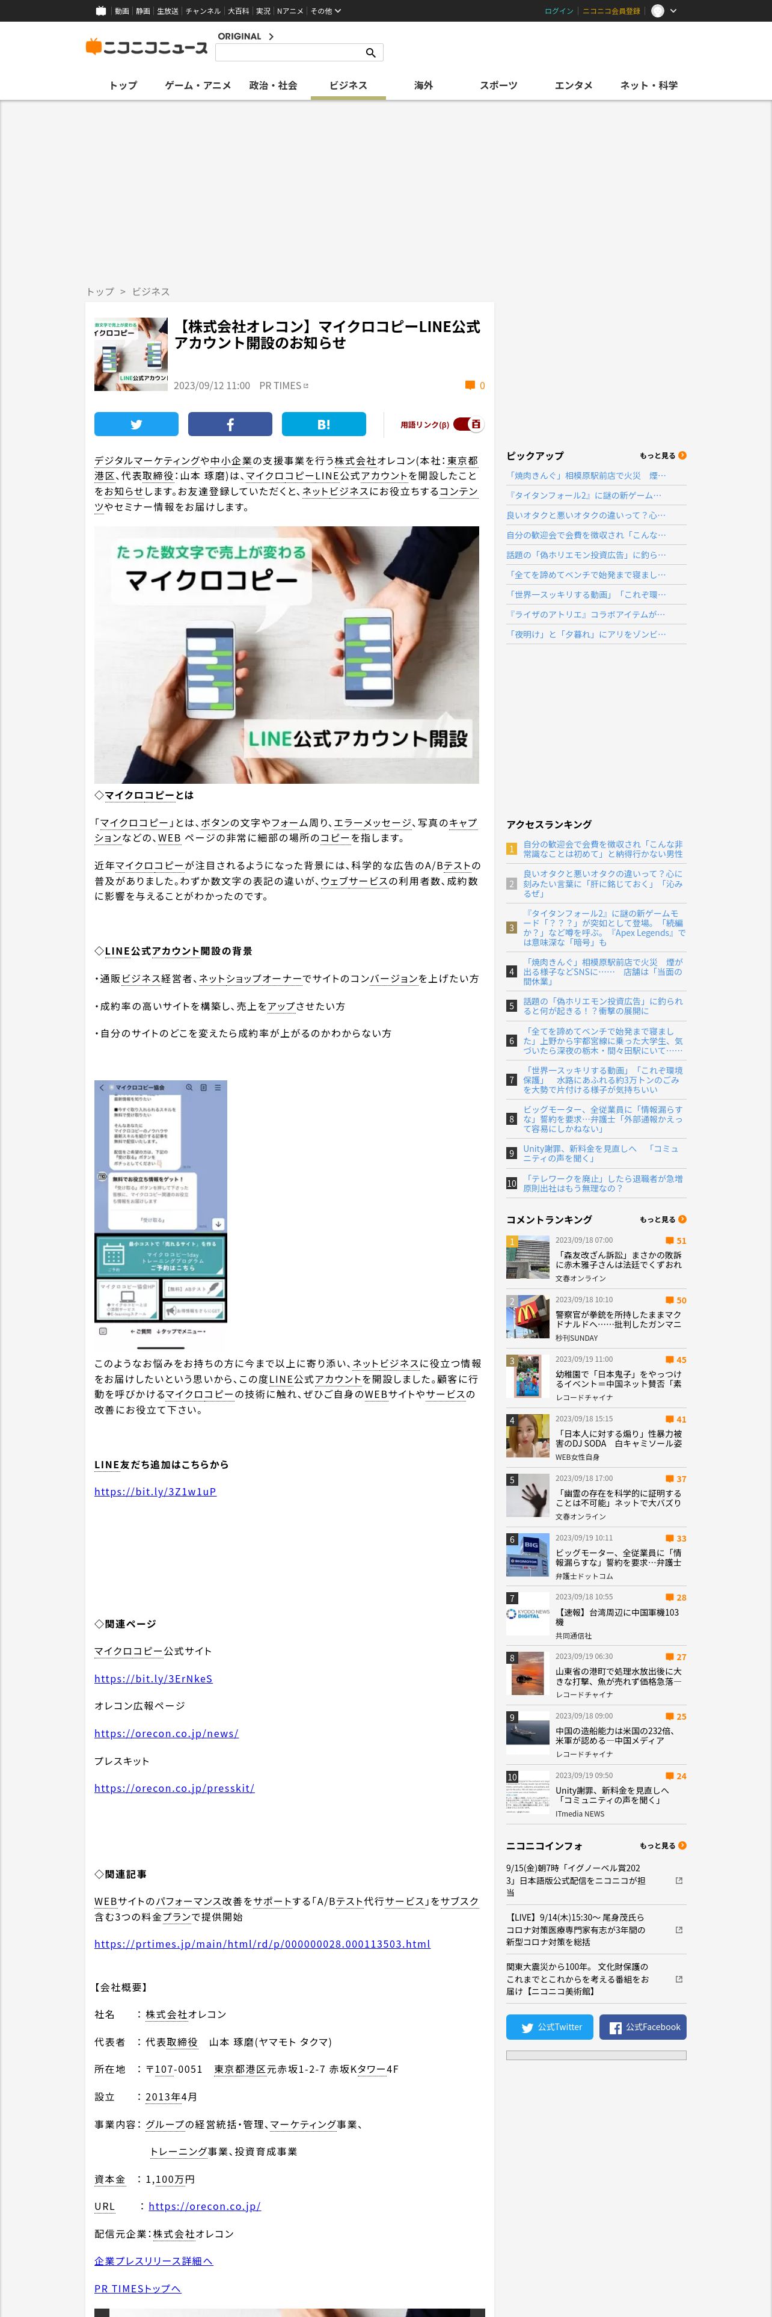Screen dimensions: 772x2317
Task: Select the ビジネス navigation tab
Action: pyautogui.click(x=348, y=85)
